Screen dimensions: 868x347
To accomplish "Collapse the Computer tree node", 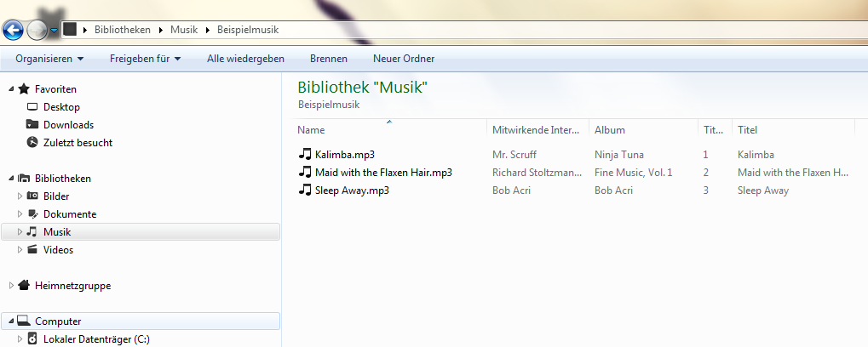I will (x=12, y=321).
